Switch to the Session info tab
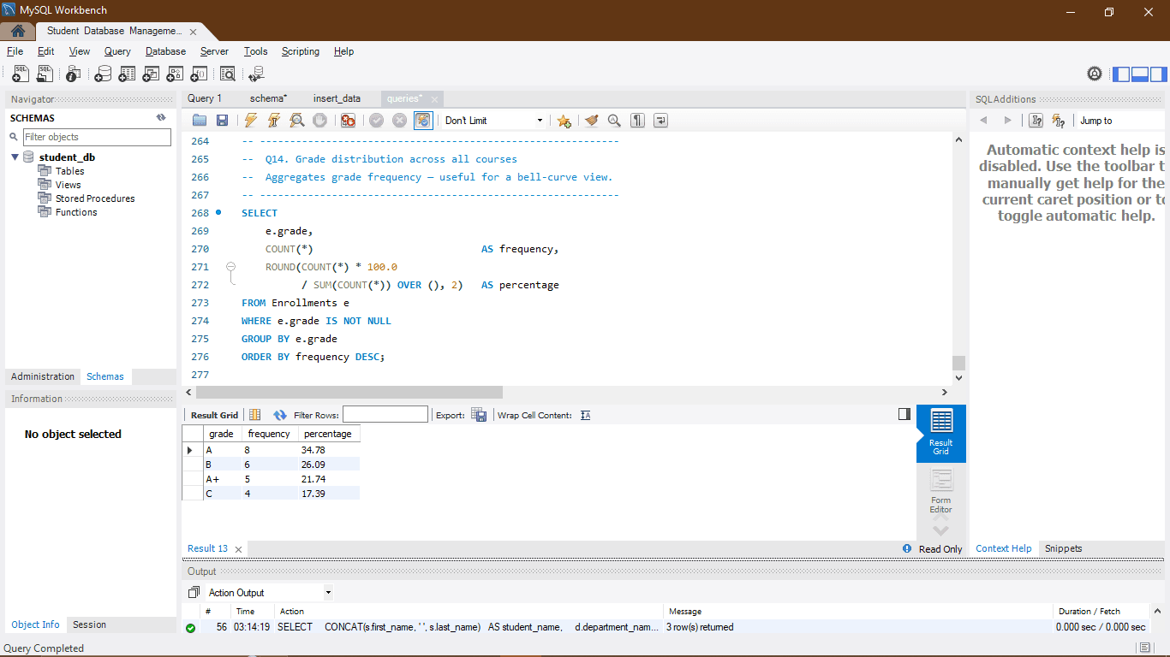This screenshot has height=657, width=1170. [x=89, y=624]
